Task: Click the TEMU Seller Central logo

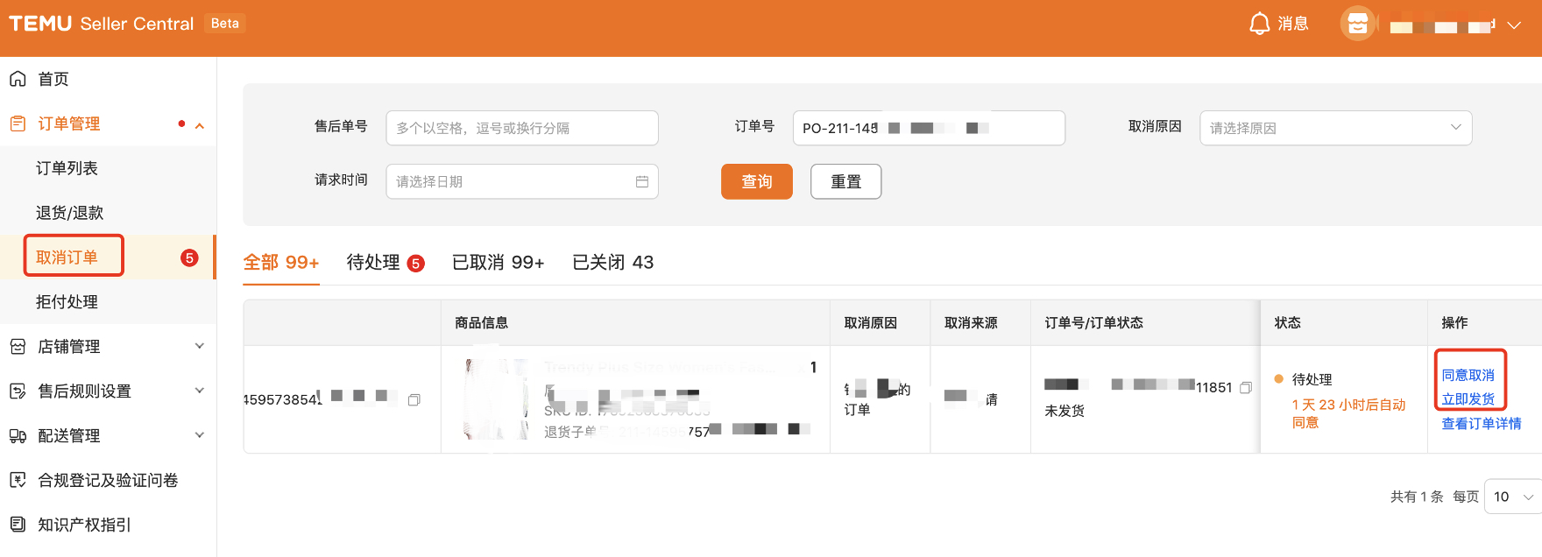Action: 102,24
